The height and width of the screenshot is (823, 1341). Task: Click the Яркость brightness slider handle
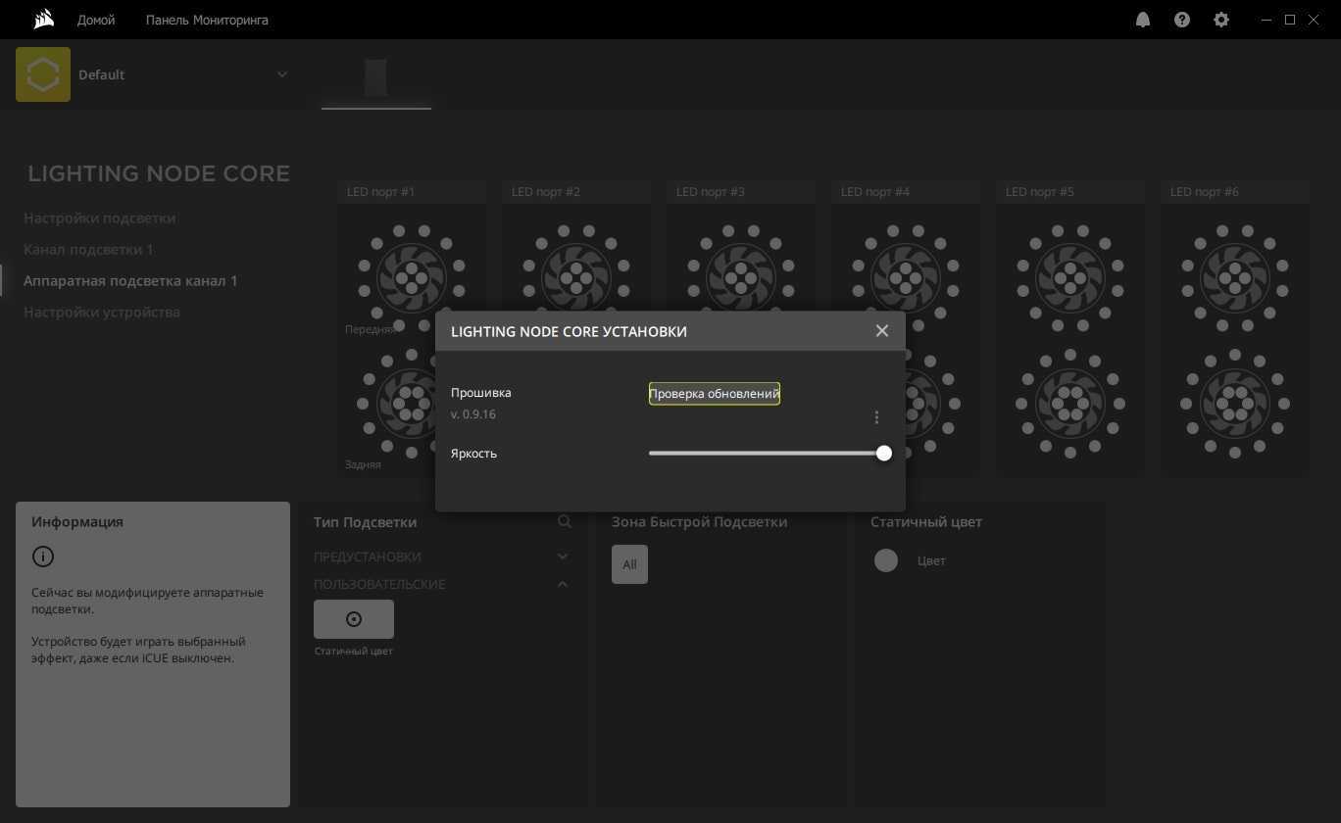click(884, 454)
